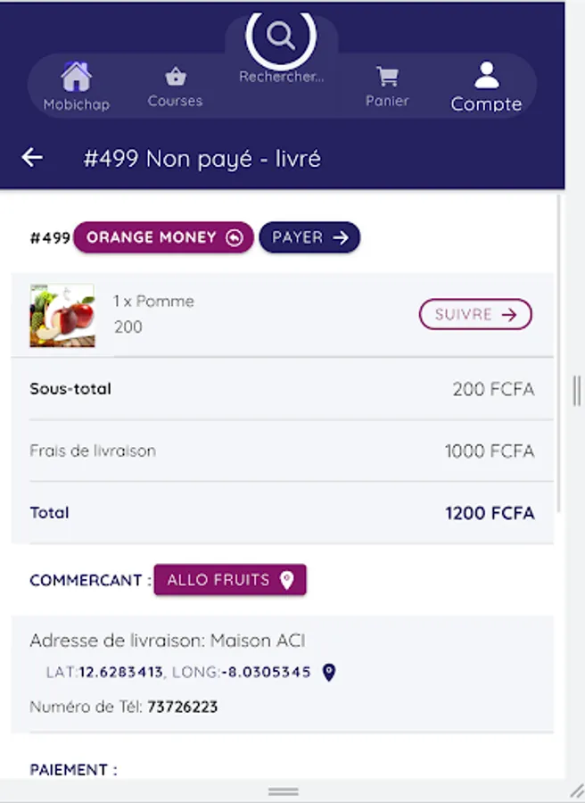Tap the circular search magnifier icon
This screenshot has width=585, height=803.
[x=281, y=36]
